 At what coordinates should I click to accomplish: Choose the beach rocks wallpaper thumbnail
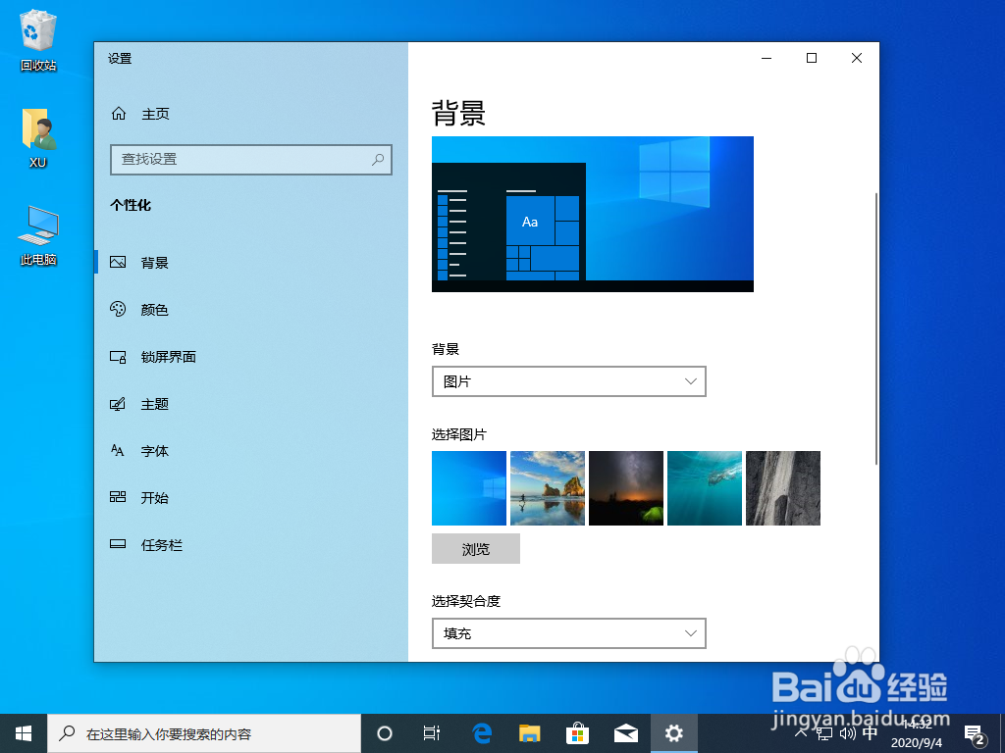pyautogui.click(x=548, y=488)
